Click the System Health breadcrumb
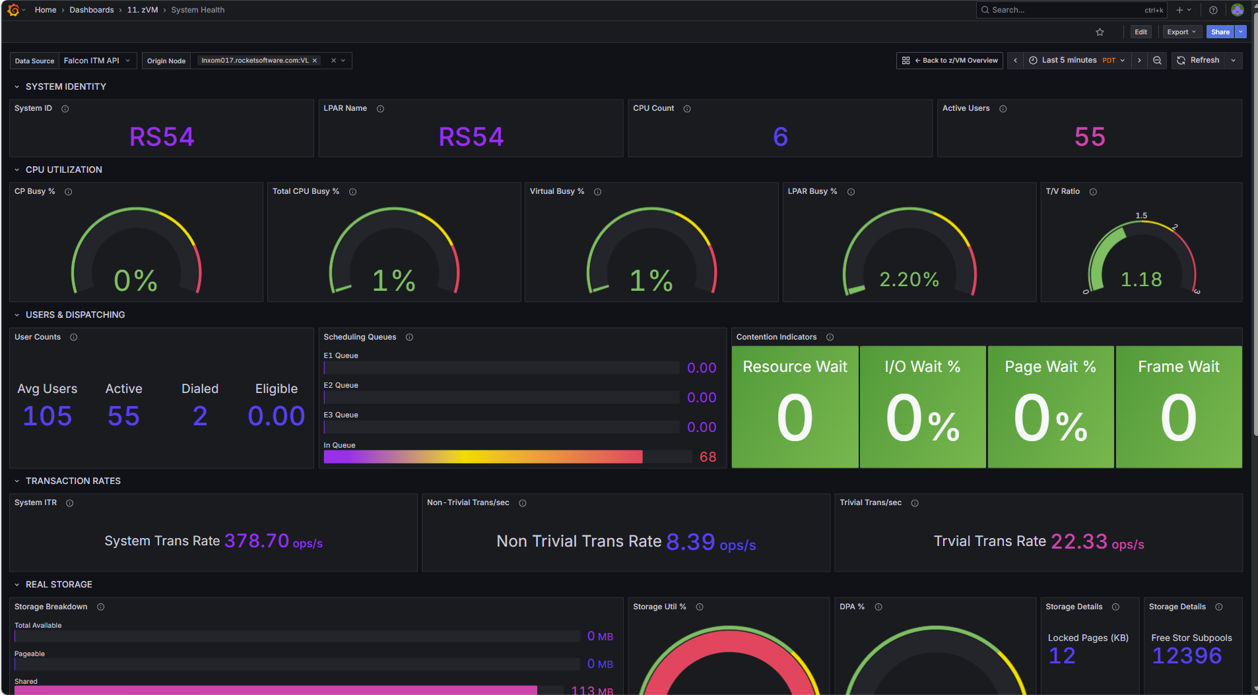The width and height of the screenshot is (1258, 695). pos(198,10)
